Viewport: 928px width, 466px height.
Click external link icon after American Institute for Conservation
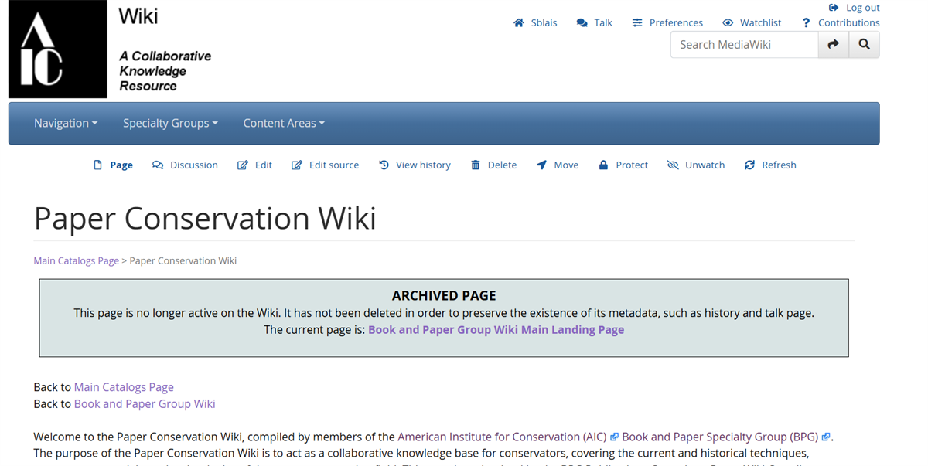(614, 437)
